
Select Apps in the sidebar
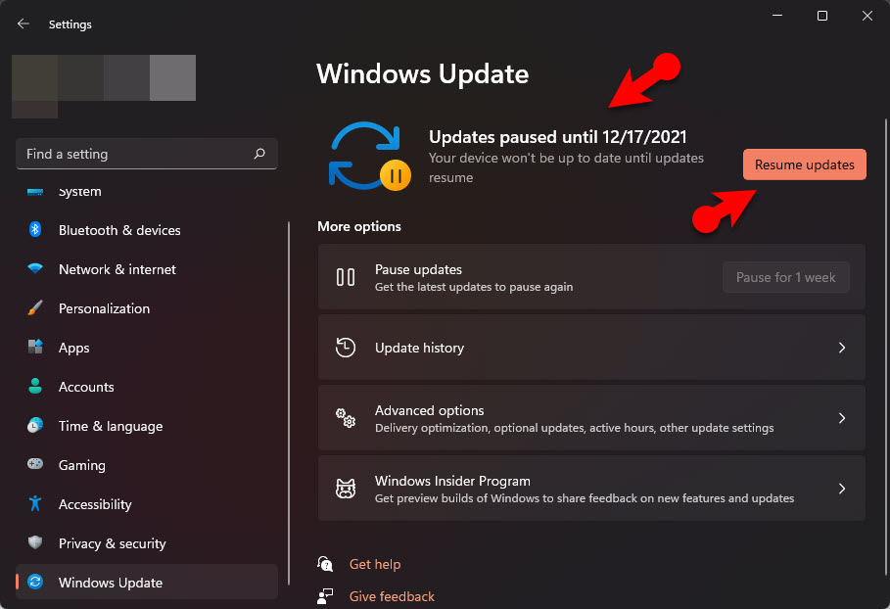147,348
